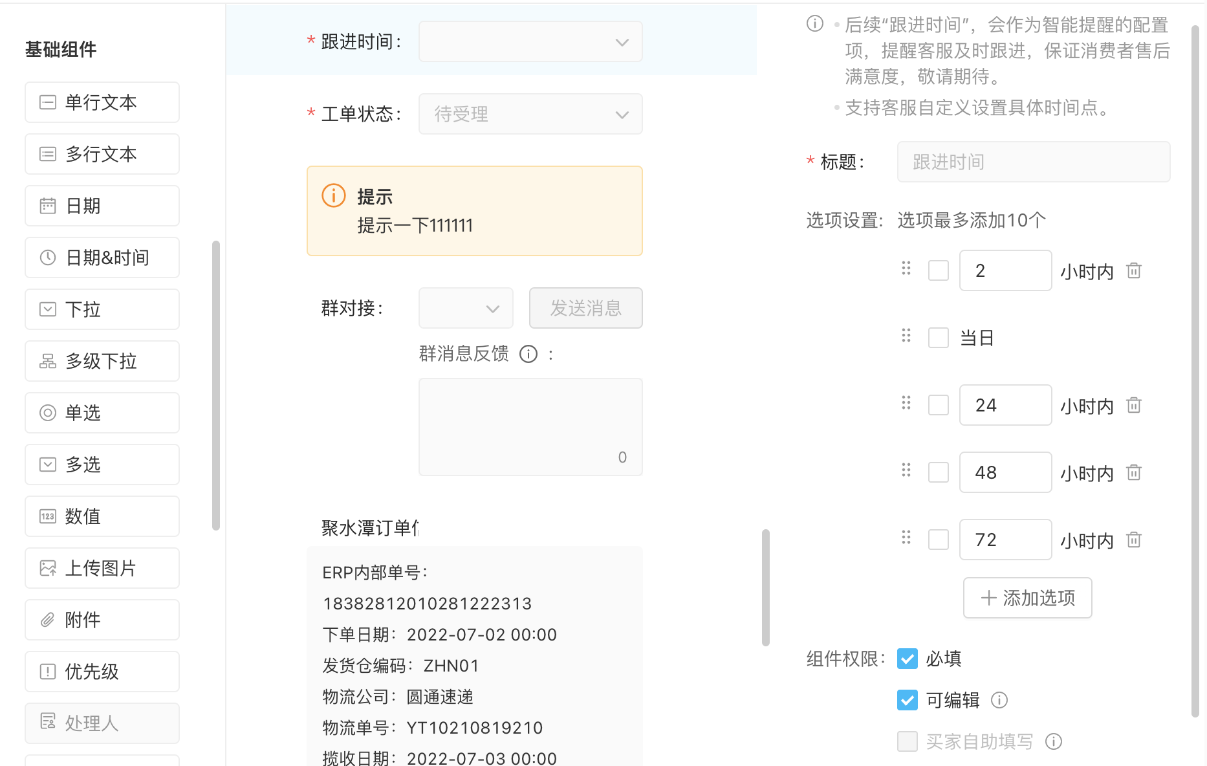This screenshot has width=1207, height=766.
Task: Click the hour input showing 24
Action: [1006, 405]
